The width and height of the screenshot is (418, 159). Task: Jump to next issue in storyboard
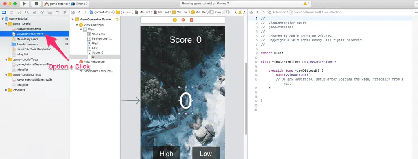point(244,12)
